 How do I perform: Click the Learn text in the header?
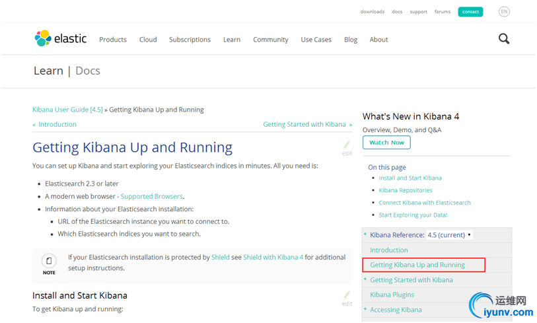tap(48, 71)
